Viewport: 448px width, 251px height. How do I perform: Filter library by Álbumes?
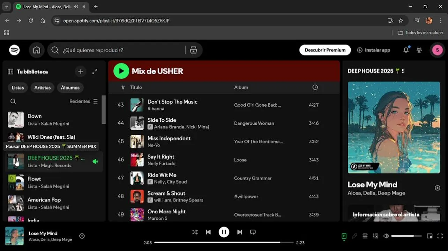(70, 88)
